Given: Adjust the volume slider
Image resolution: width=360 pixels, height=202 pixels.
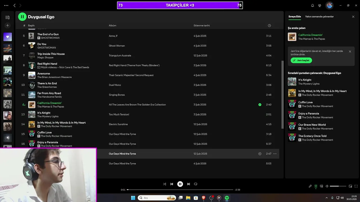Looking at the screenshot, I should [338, 186].
